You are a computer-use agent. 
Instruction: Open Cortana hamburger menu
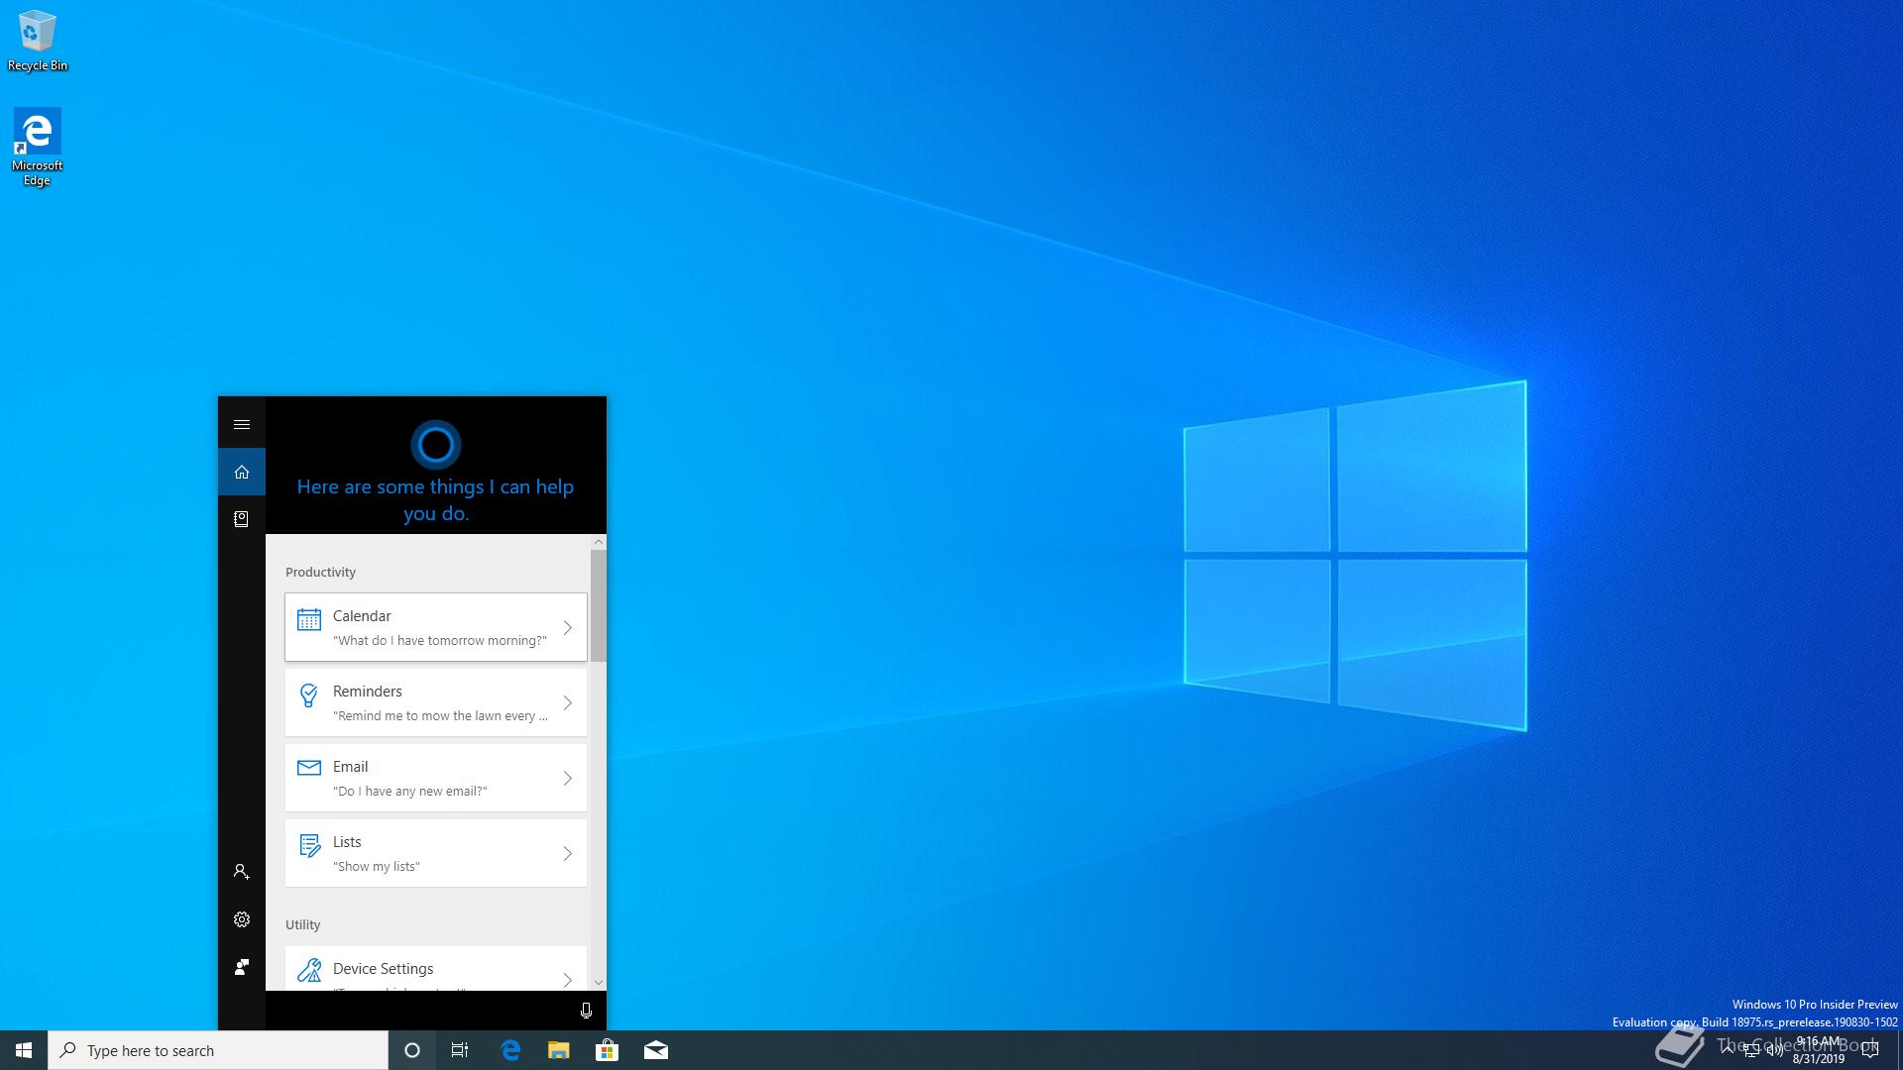pyautogui.click(x=241, y=424)
